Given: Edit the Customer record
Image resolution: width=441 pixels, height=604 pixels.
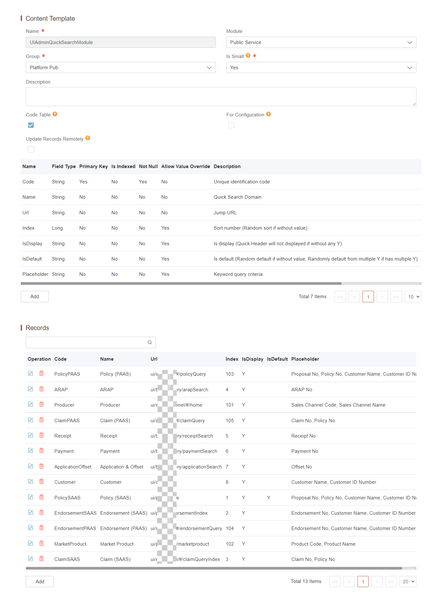Looking at the screenshot, I should pos(31,482).
